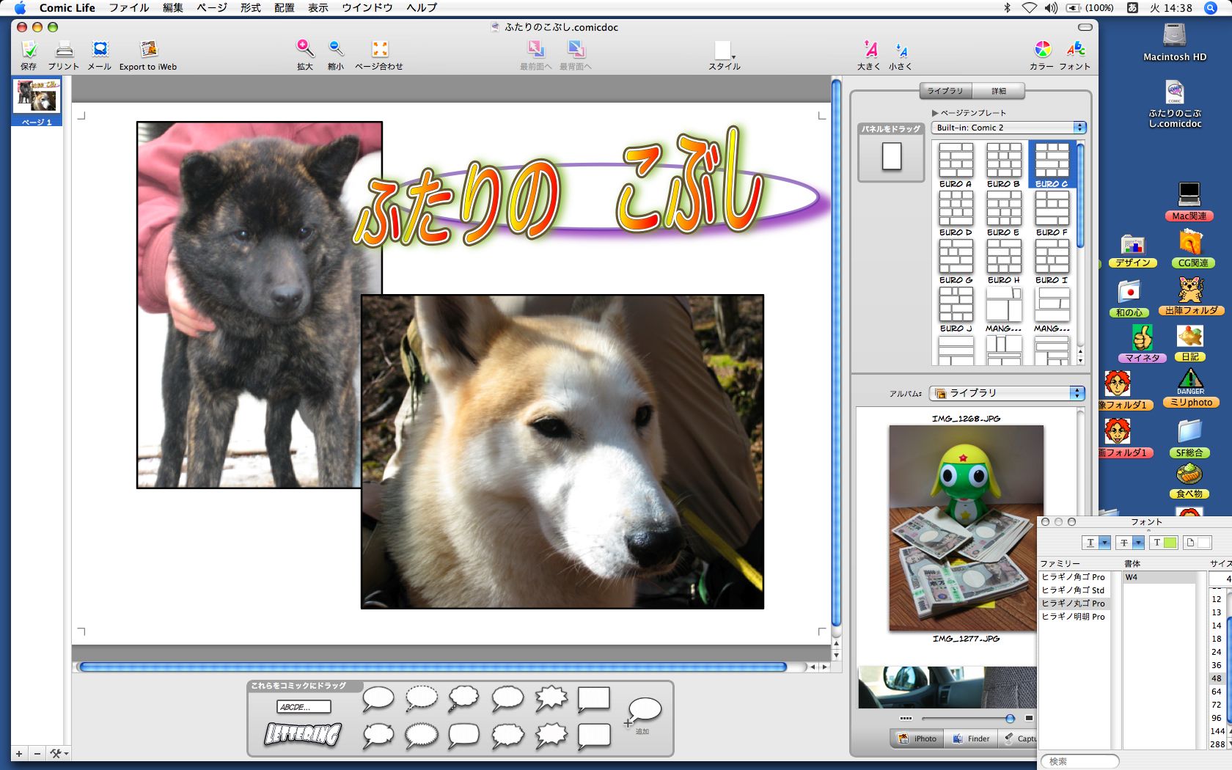Viewport: 1232px width, 770px height.
Task: Click the document color swatch in Font panel
Action: tap(1204, 543)
